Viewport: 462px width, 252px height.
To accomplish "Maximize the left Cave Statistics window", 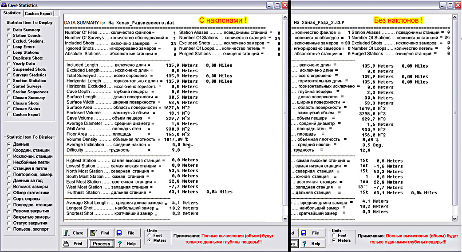I will (277, 5).
